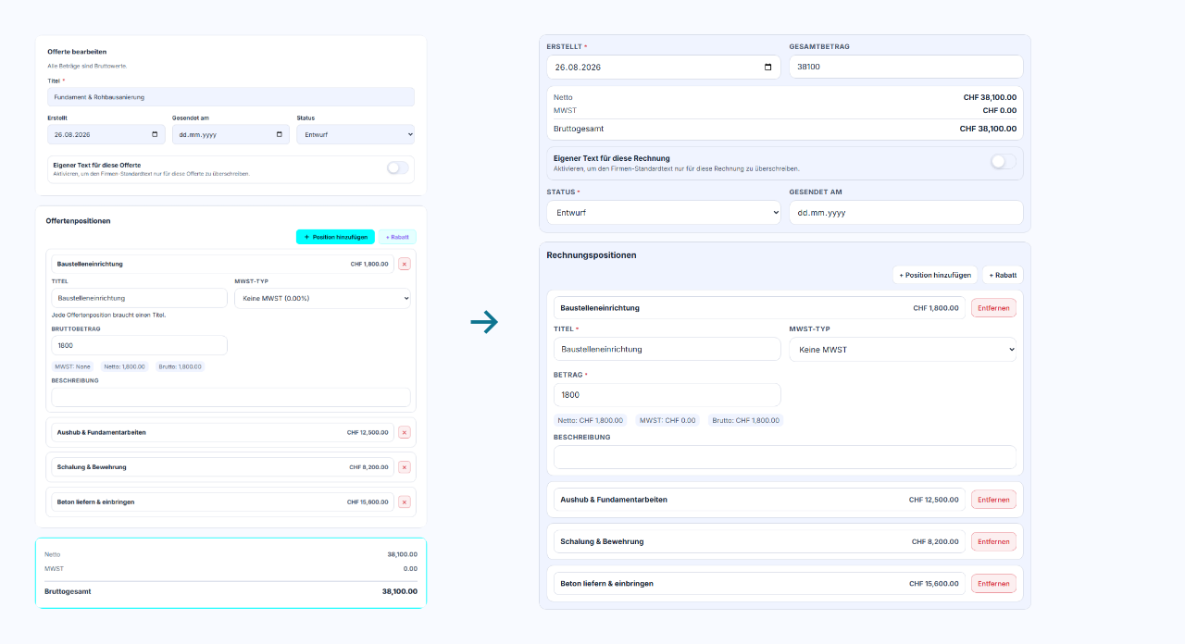The image size is (1185, 644).
Task: Open the Status dropdown in the Offerte form
Action: 355,134
